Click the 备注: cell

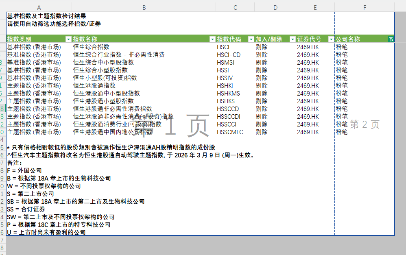pos(15,163)
